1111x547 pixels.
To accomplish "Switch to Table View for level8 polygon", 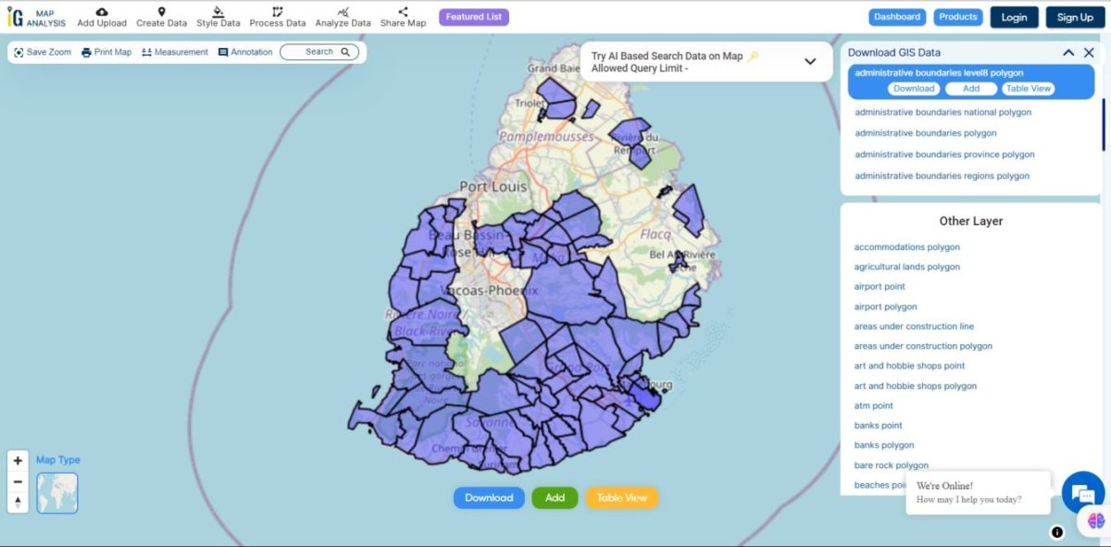I will [1028, 88].
